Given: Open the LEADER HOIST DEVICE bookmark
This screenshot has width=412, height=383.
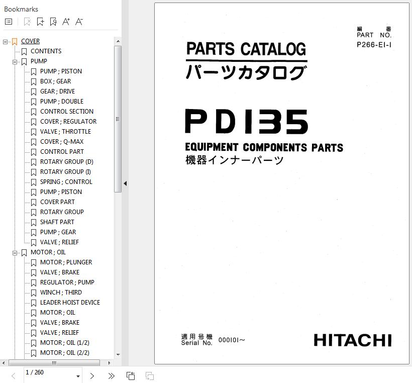Looking at the screenshot, I should click(x=70, y=302).
